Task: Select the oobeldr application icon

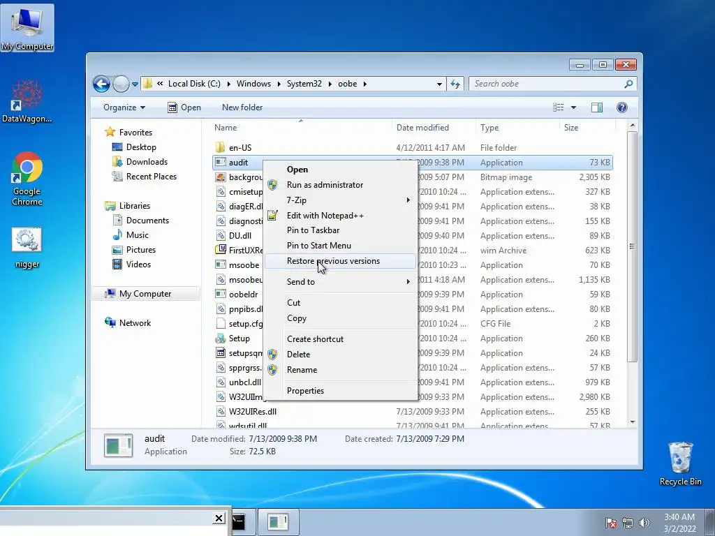Action: point(221,295)
